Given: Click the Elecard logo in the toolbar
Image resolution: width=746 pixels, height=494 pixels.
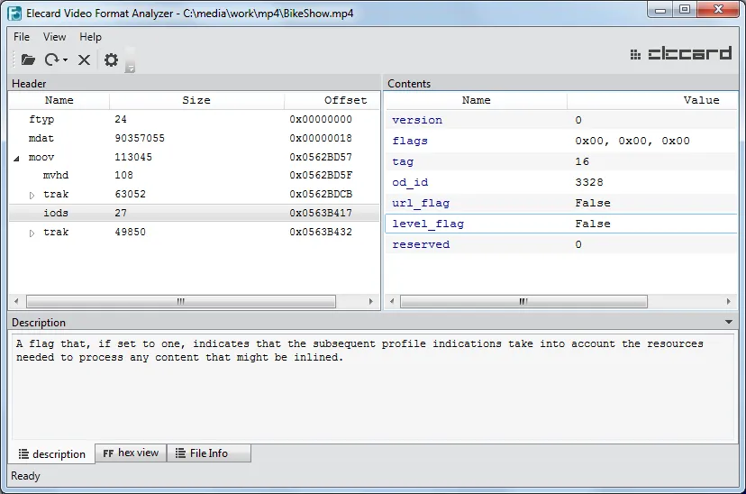Looking at the screenshot, I should click(x=681, y=54).
